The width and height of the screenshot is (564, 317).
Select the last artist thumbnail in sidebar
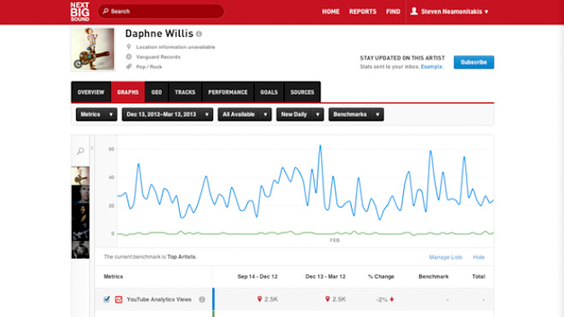80,249
